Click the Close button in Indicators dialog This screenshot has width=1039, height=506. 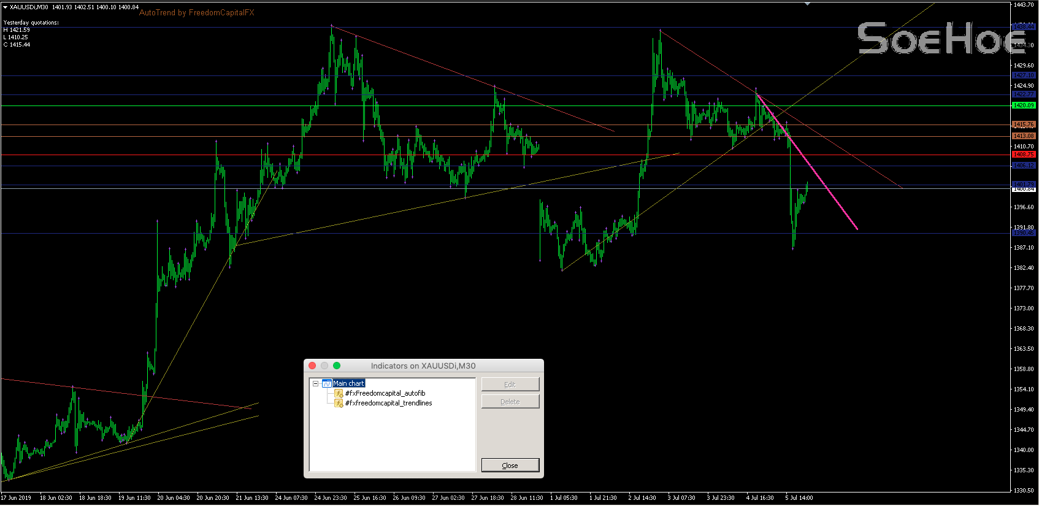[510, 466]
